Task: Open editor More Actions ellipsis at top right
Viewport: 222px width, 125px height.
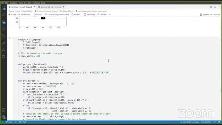Action: (x=219, y=7)
